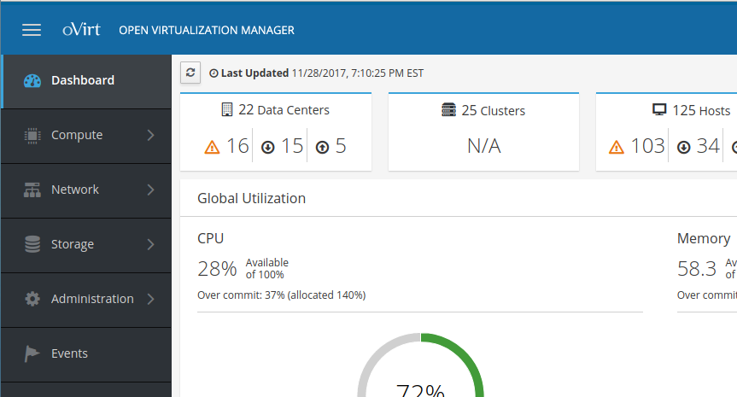This screenshot has height=397, width=737.
Task: Expand the Compute menu chevron
Action: point(150,135)
